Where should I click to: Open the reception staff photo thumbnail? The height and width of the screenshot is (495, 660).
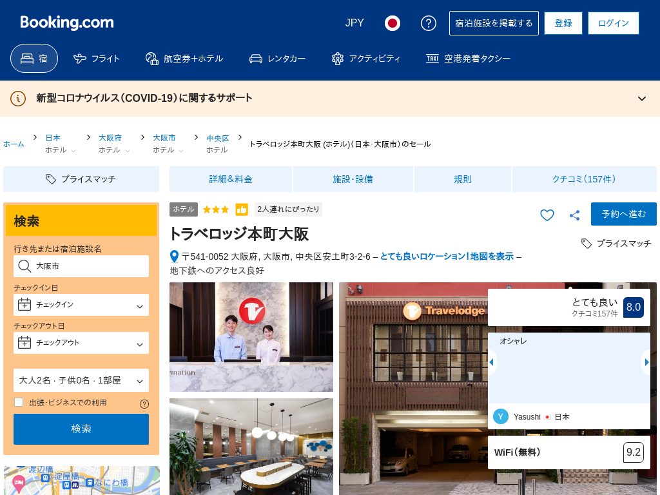[x=251, y=337]
